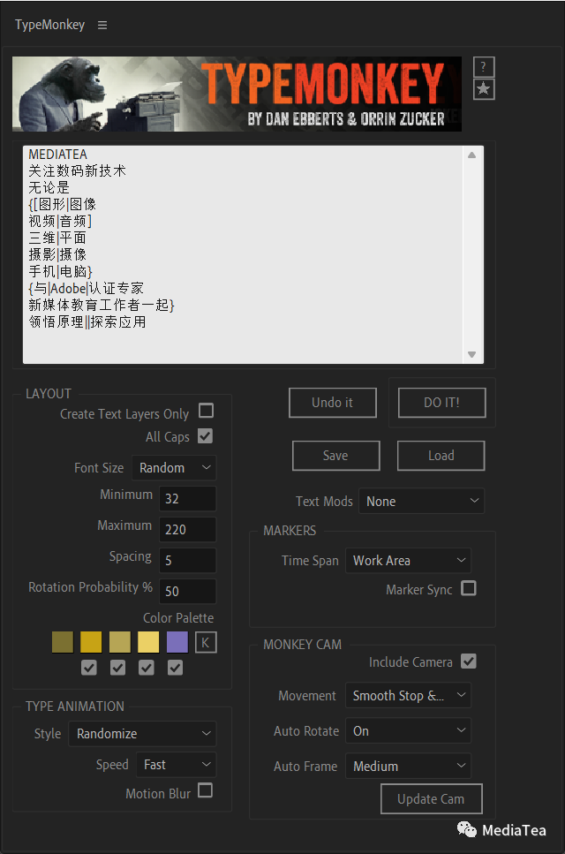The height and width of the screenshot is (854, 565).
Task: Click the Undo it button
Action: tap(333, 403)
